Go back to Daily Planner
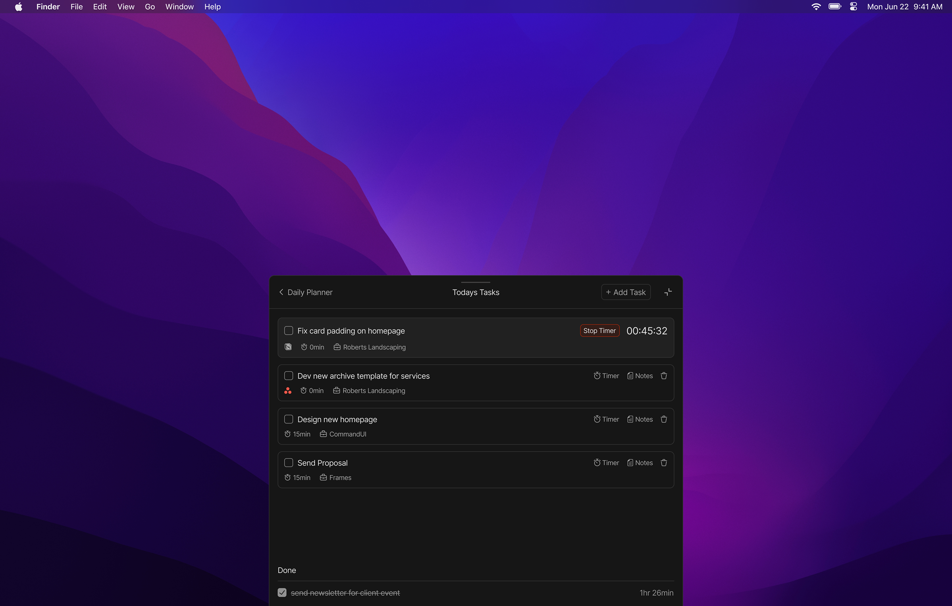The height and width of the screenshot is (606, 952). point(306,292)
